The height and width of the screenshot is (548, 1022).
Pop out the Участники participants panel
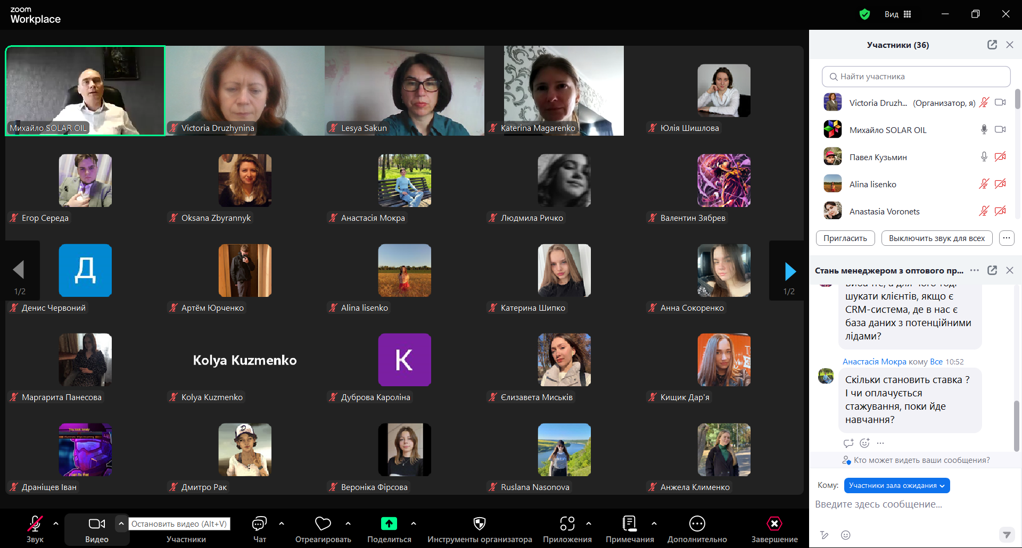click(x=992, y=45)
